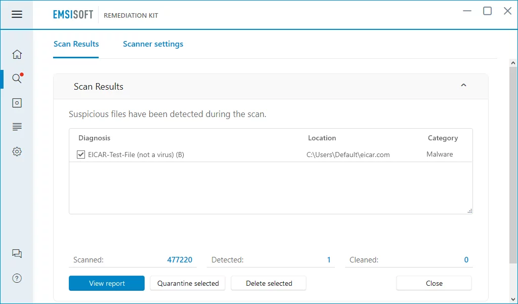Uncheck the EICAR-Test-File detection checkbox
This screenshot has width=518, height=304.
point(80,155)
